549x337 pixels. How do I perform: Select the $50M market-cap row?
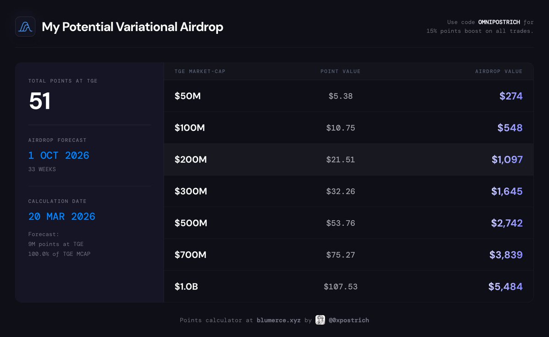[349, 96]
